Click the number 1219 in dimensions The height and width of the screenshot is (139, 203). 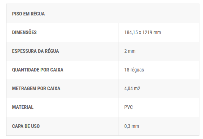(x=147, y=32)
